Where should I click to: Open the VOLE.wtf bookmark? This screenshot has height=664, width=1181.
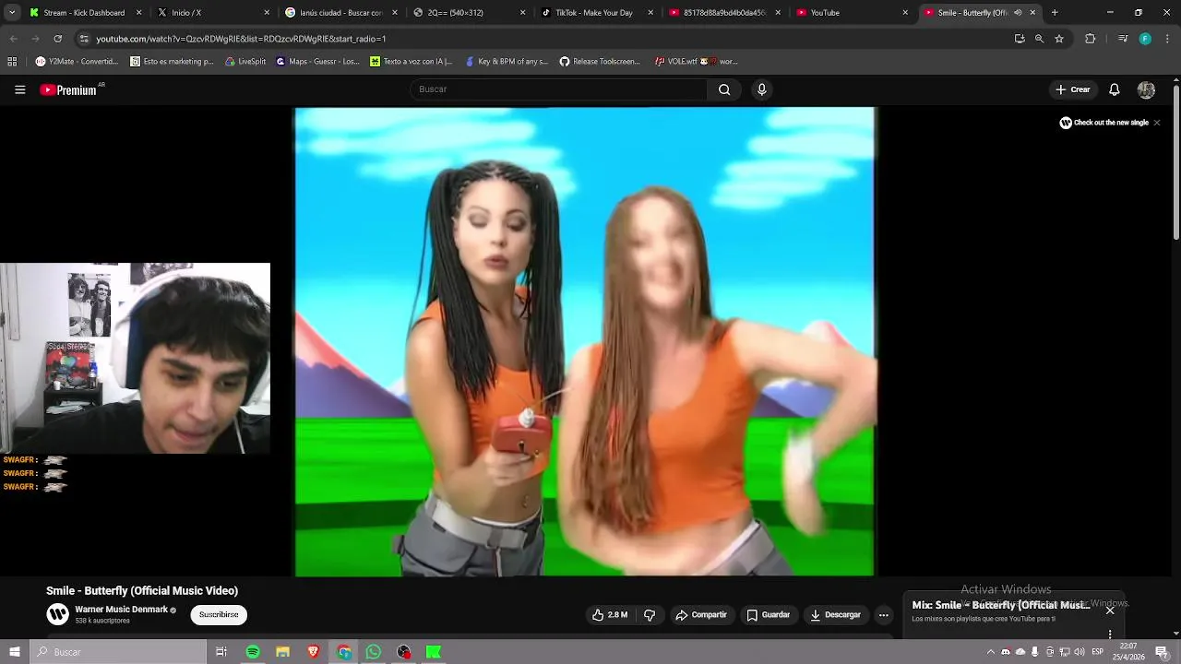[697, 62]
